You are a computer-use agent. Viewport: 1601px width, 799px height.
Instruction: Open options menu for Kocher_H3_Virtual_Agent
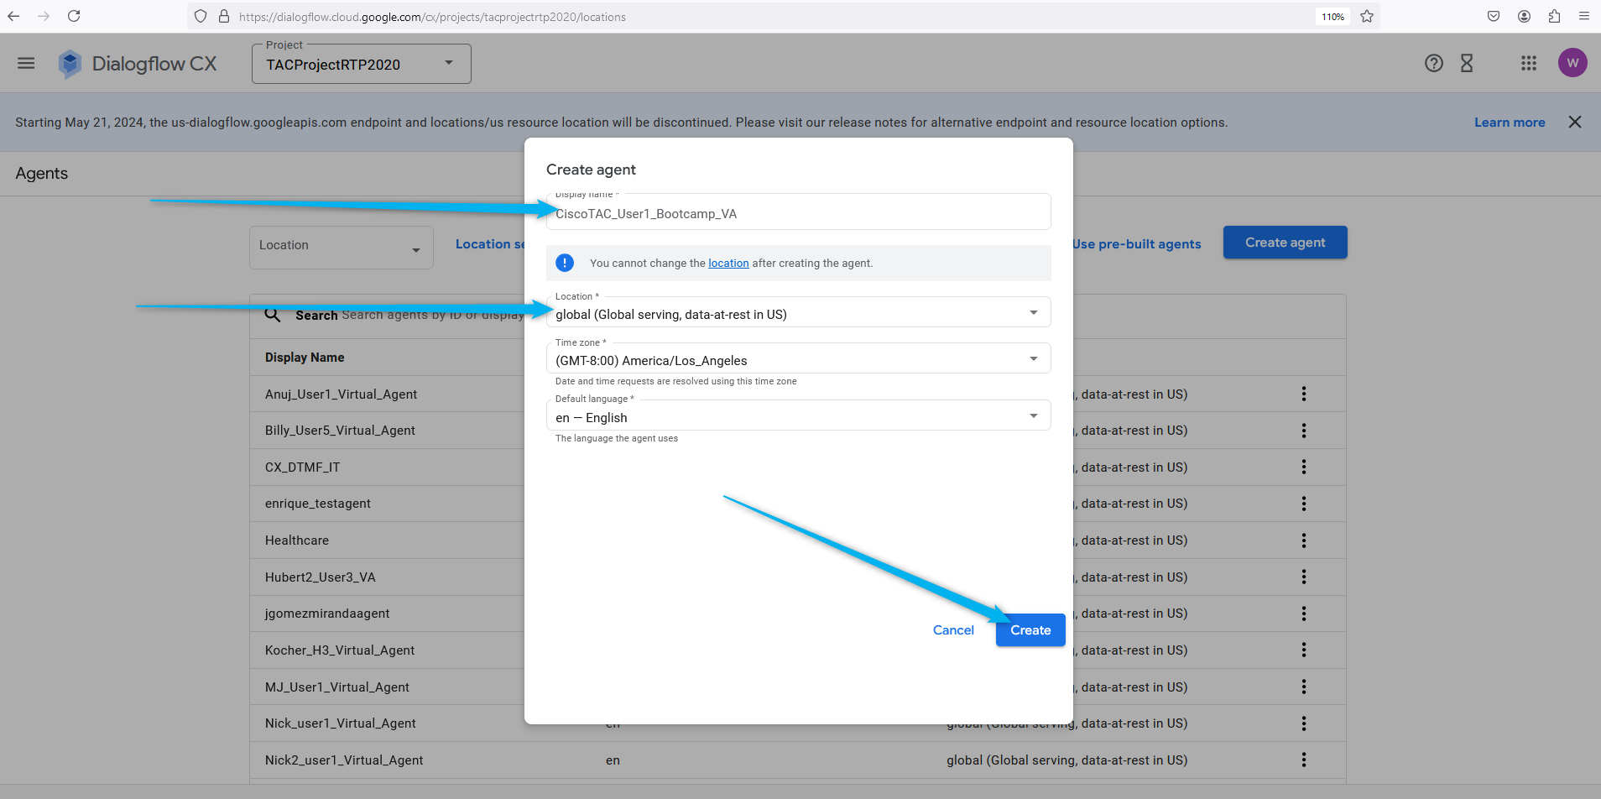[x=1304, y=650]
